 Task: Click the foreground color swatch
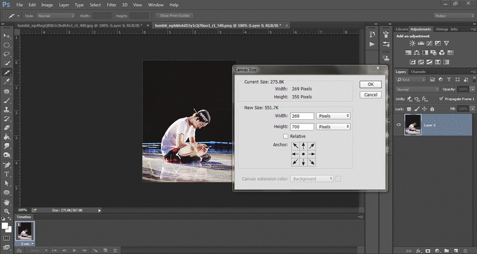pyautogui.click(x=5, y=226)
